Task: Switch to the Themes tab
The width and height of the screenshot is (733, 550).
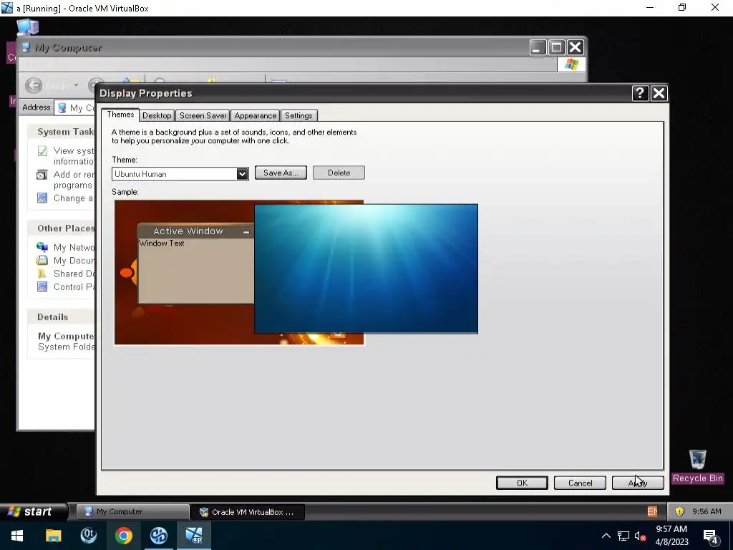Action: pos(120,115)
